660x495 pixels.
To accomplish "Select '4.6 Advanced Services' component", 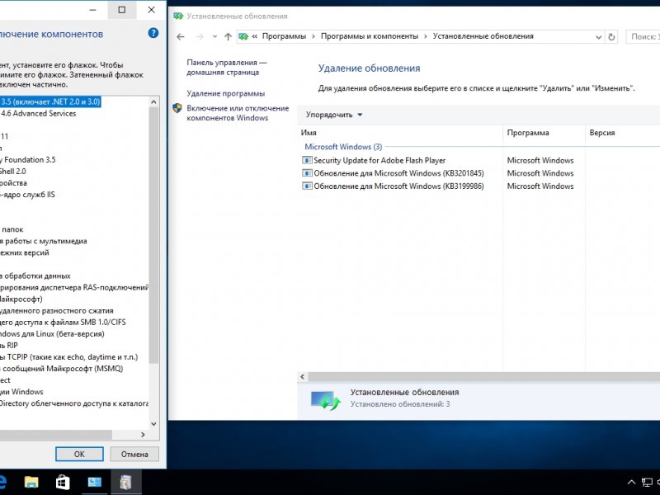I will (38, 113).
